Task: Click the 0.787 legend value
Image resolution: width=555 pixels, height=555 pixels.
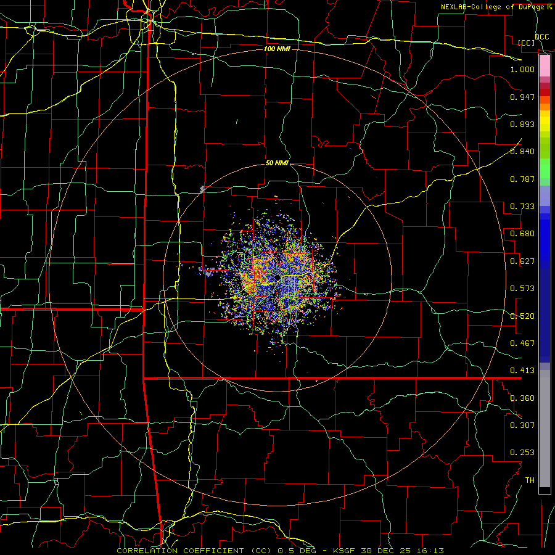Action: pos(522,179)
